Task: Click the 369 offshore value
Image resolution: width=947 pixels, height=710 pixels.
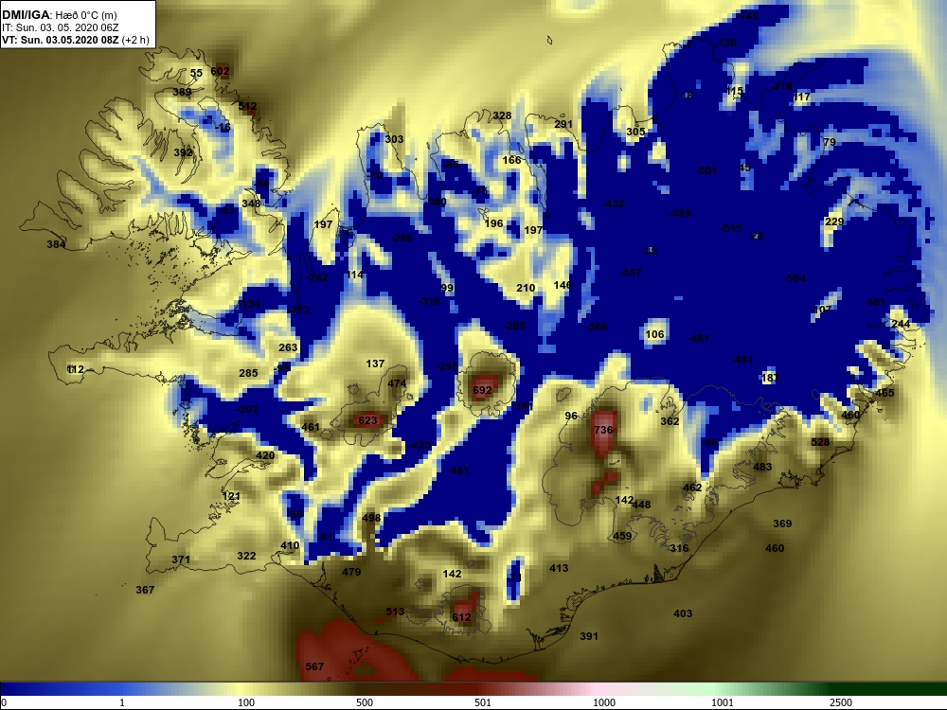Action: pyautogui.click(x=782, y=523)
